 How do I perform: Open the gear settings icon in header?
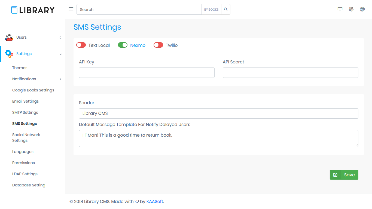(351, 9)
